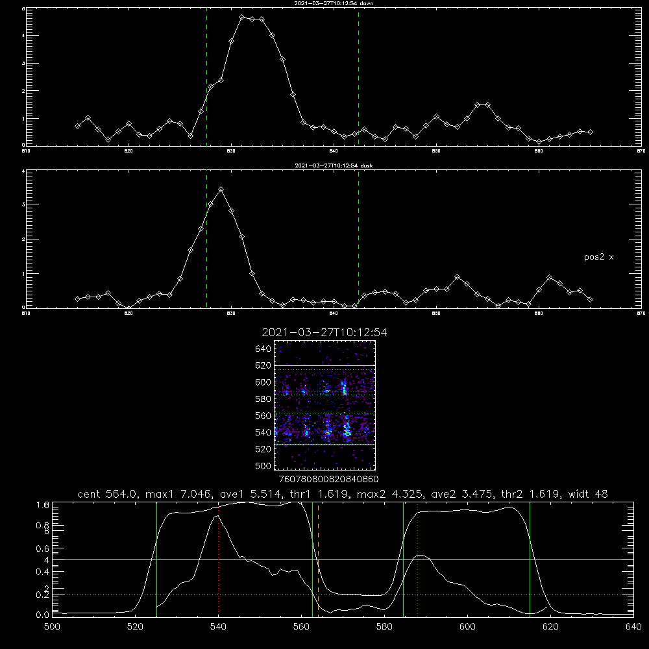Click the '580' x-axis label of bottom plot
The height and width of the screenshot is (649, 649).
384,627
